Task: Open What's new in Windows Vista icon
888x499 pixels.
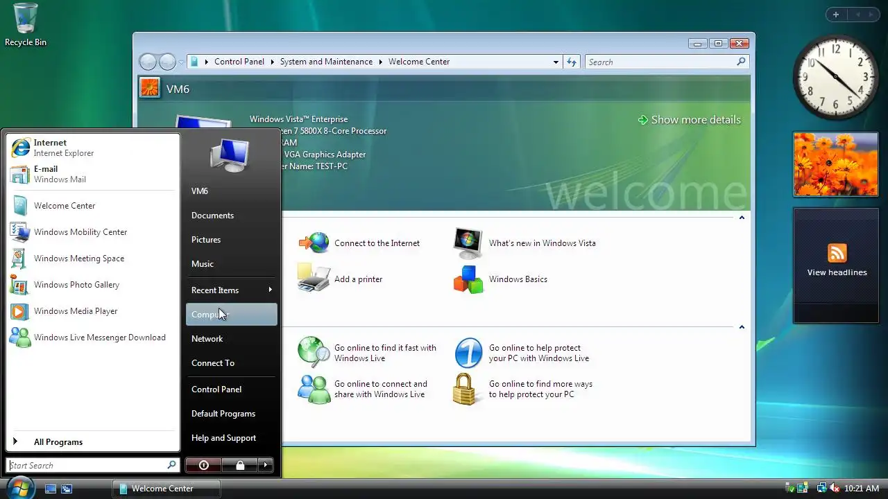Action: [468, 243]
